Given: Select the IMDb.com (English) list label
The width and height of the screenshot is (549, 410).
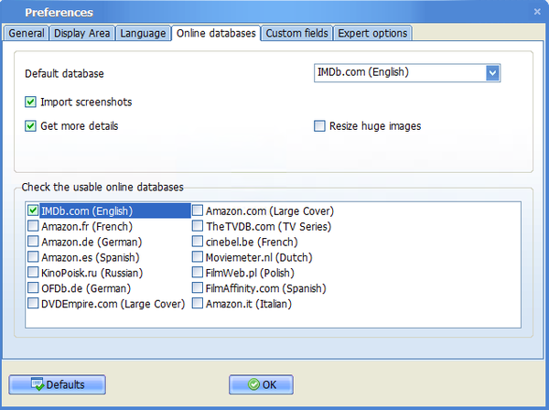Looking at the screenshot, I should (x=87, y=211).
